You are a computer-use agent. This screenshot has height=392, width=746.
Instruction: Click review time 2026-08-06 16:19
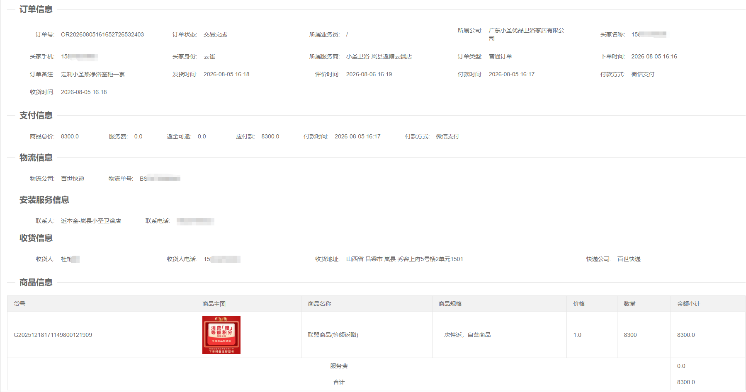tap(369, 74)
